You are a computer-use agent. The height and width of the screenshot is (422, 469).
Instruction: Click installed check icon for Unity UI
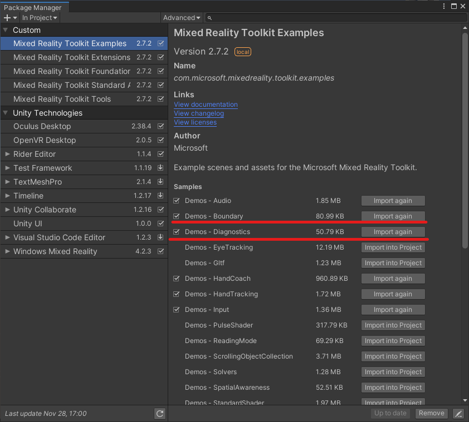tap(160, 224)
